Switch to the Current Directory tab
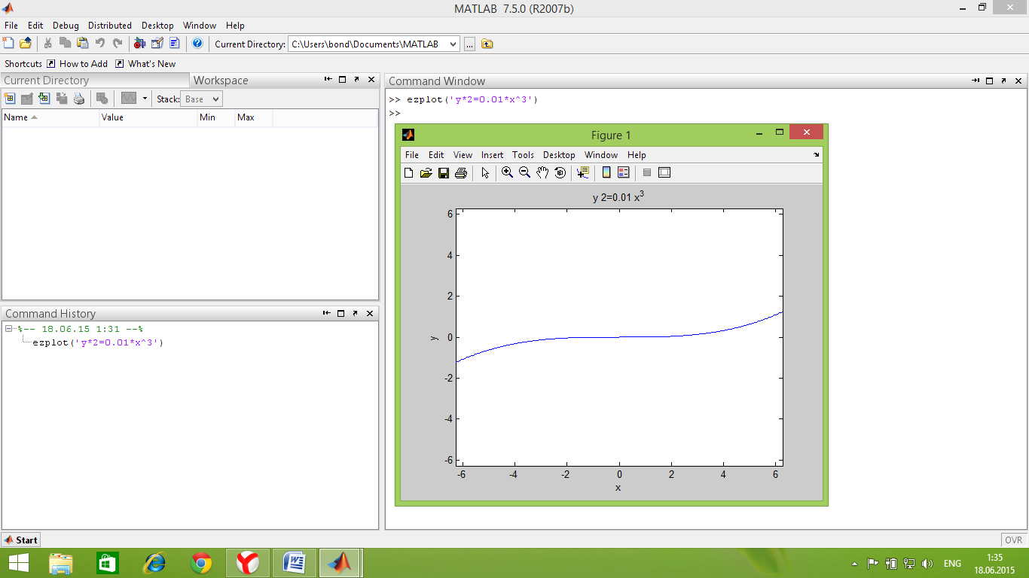1029x578 pixels. [47, 81]
